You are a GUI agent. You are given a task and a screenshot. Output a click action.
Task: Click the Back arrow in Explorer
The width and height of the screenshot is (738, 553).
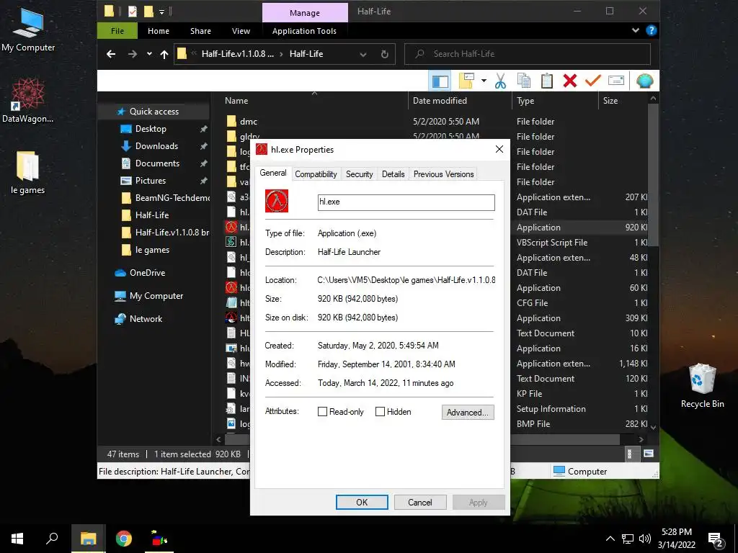point(110,54)
